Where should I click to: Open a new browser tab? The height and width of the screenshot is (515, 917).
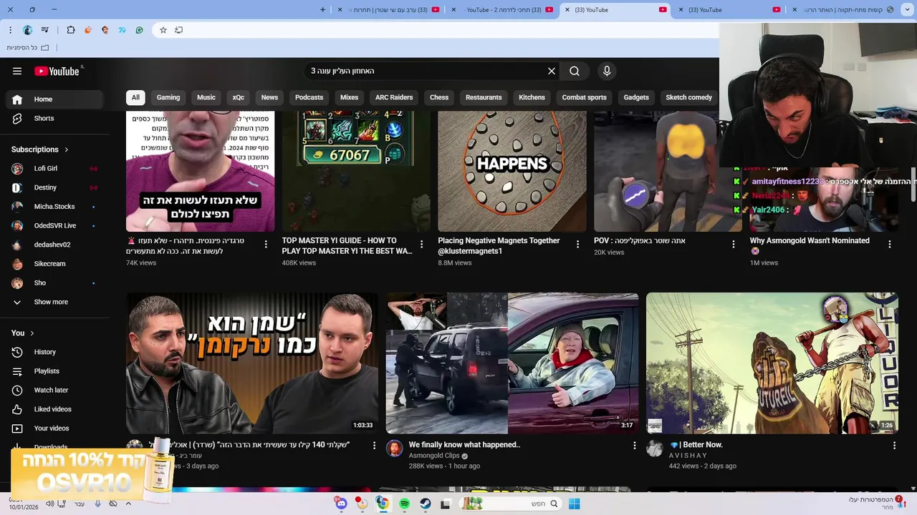point(322,9)
